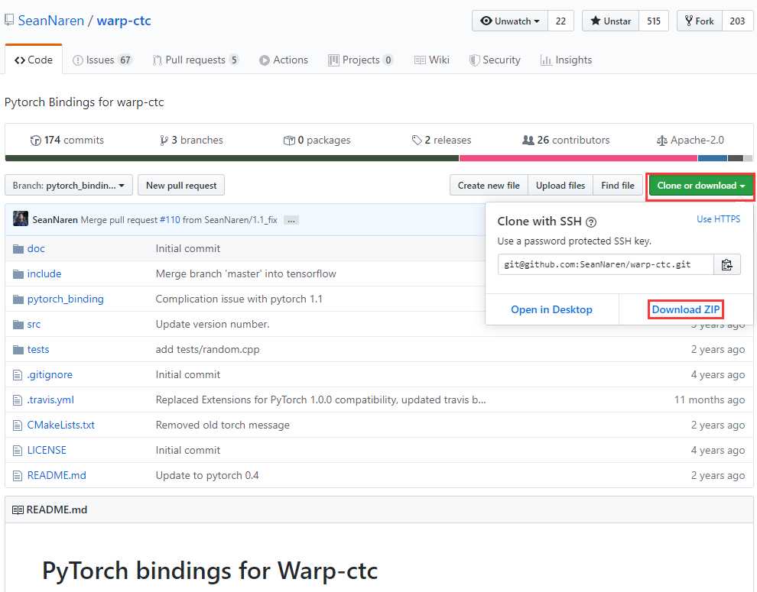Click the tests folder icon
Image resolution: width=757 pixels, height=592 pixels.
[x=18, y=349]
